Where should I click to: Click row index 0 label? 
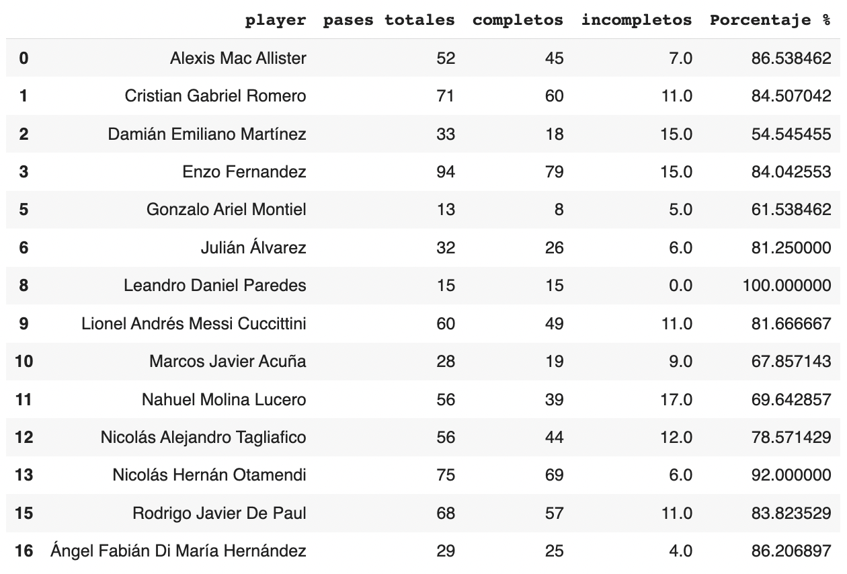[x=24, y=58]
